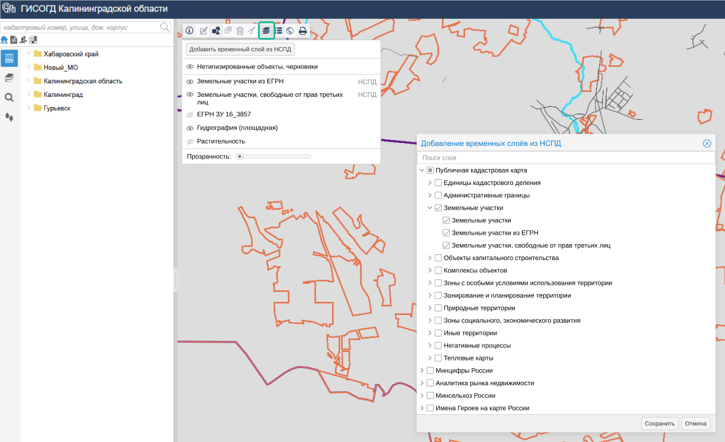Open the document icon under search box
This screenshot has height=442, width=725.
tap(14, 40)
